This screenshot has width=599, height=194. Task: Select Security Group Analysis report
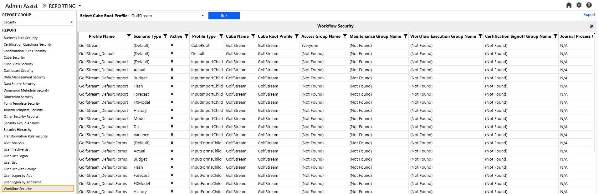(22, 123)
